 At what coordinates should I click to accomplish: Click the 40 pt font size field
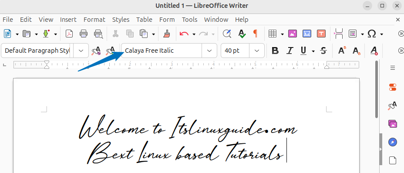(235, 51)
